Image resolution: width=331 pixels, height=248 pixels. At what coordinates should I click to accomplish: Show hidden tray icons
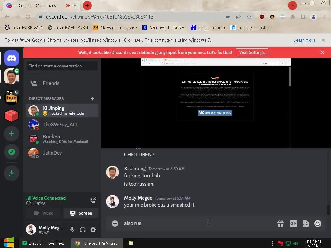pos(272,243)
